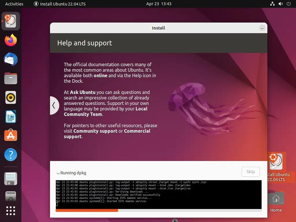Click the 'Starting ZSYS daemon service...' log line
296x222 pixels.
(104, 198)
